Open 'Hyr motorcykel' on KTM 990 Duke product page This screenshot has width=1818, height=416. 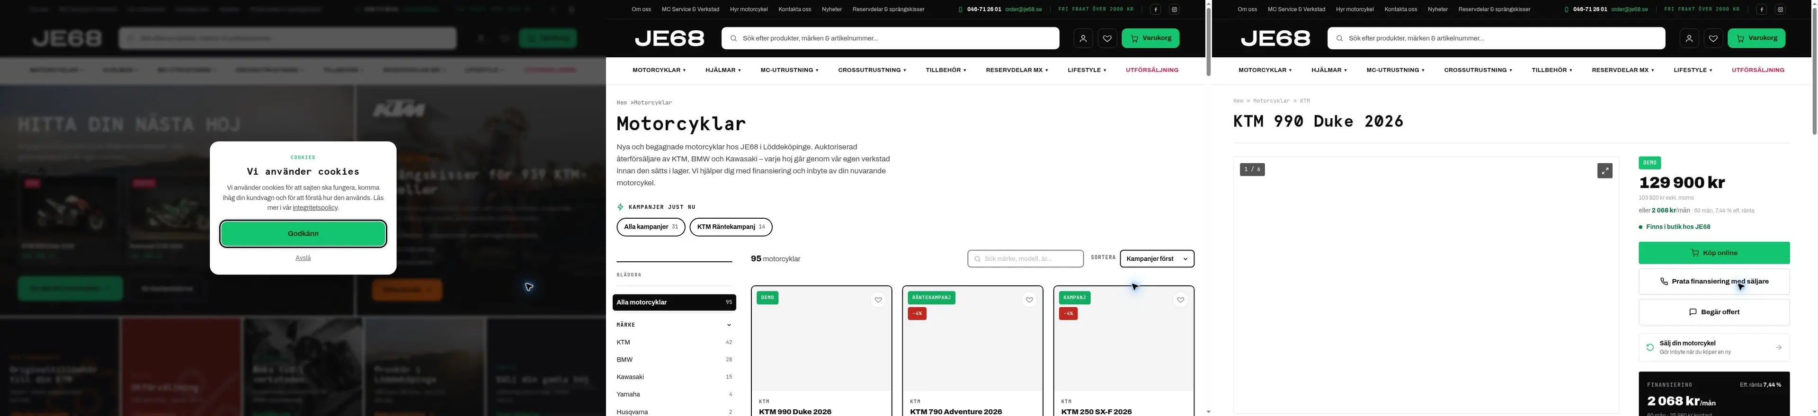pos(1355,10)
